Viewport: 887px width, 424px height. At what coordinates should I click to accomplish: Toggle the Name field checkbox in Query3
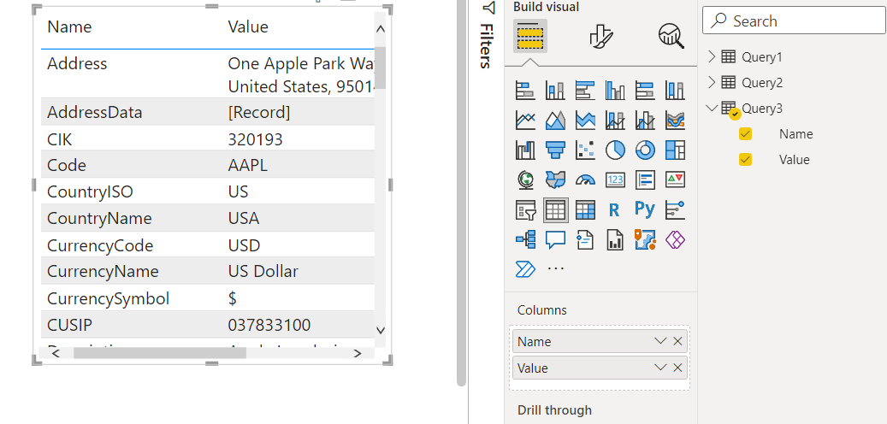(746, 134)
